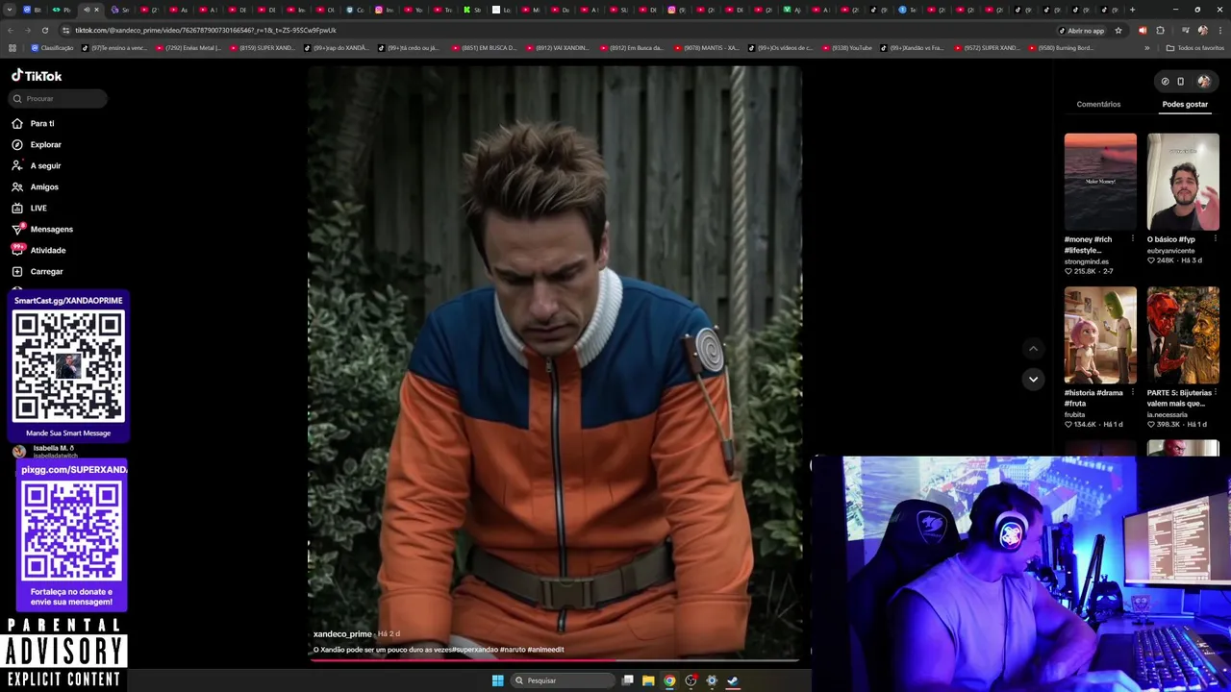Open the eubryanvicente profile
Image resolution: width=1231 pixels, height=692 pixels.
tap(1170, 251)
